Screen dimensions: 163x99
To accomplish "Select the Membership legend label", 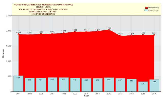I will tap(154, 8).
